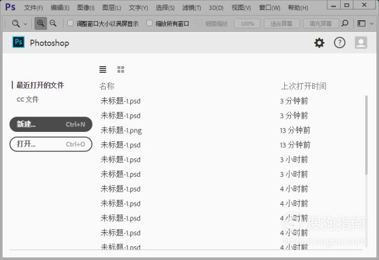379x260 pixels.
Task: Toggle the 缩放所有窗口 checkbox
Action: click(149, 23)
